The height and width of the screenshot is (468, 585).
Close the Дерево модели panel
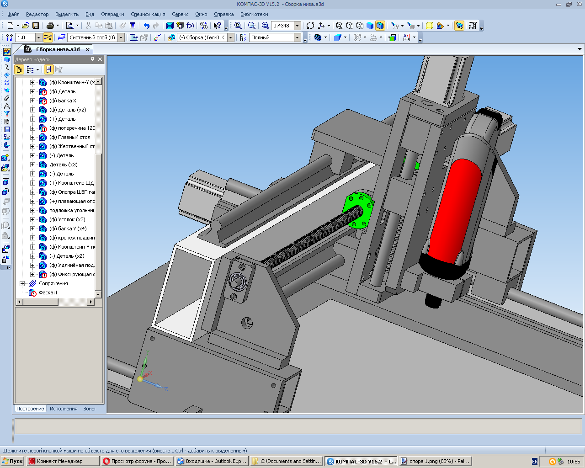[100, 59]
